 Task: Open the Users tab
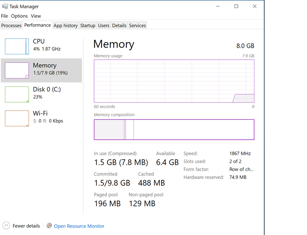(x=104, y=26)
